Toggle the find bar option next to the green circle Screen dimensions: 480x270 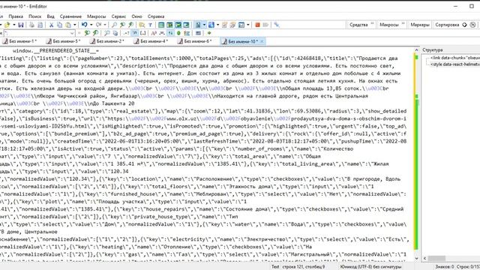(x=187, y=33)
